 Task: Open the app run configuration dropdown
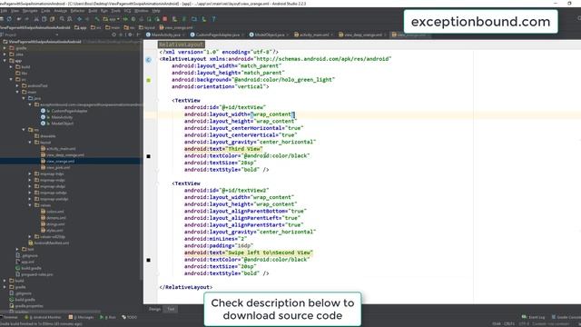pyautogui.click(x=112, y=19)
